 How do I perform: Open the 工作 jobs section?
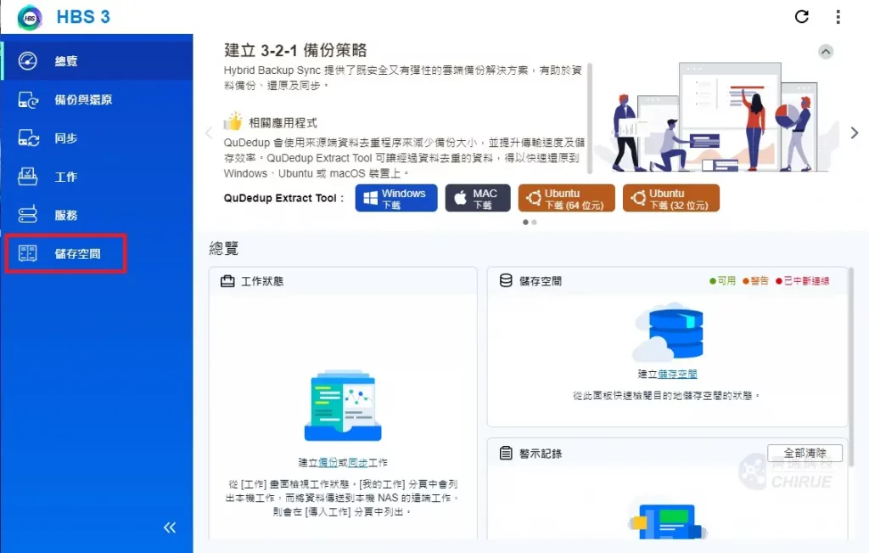click(97, 177)
